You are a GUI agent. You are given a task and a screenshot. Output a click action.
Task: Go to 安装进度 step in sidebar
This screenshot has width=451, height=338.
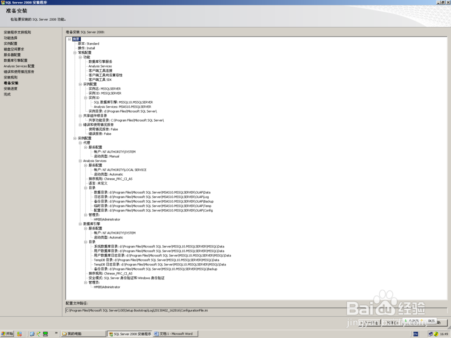click(x=10, y=89)
